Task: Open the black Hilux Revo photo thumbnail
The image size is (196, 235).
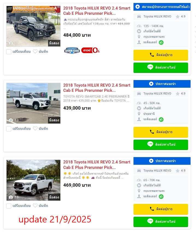Action: (x=33, y=26)
